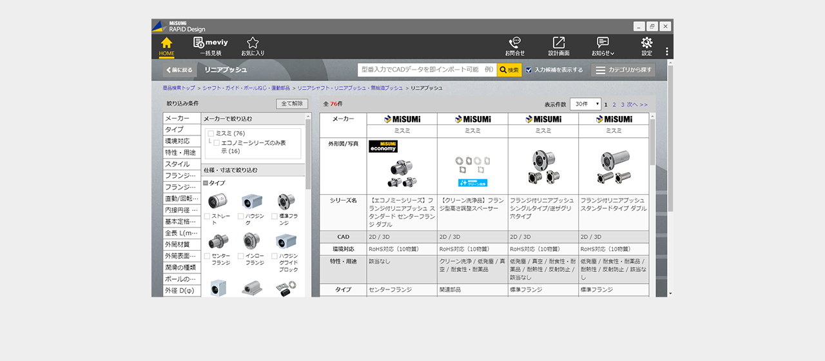Open the vertical three-dot more menu
825x361 pixels.
point(666,52)
